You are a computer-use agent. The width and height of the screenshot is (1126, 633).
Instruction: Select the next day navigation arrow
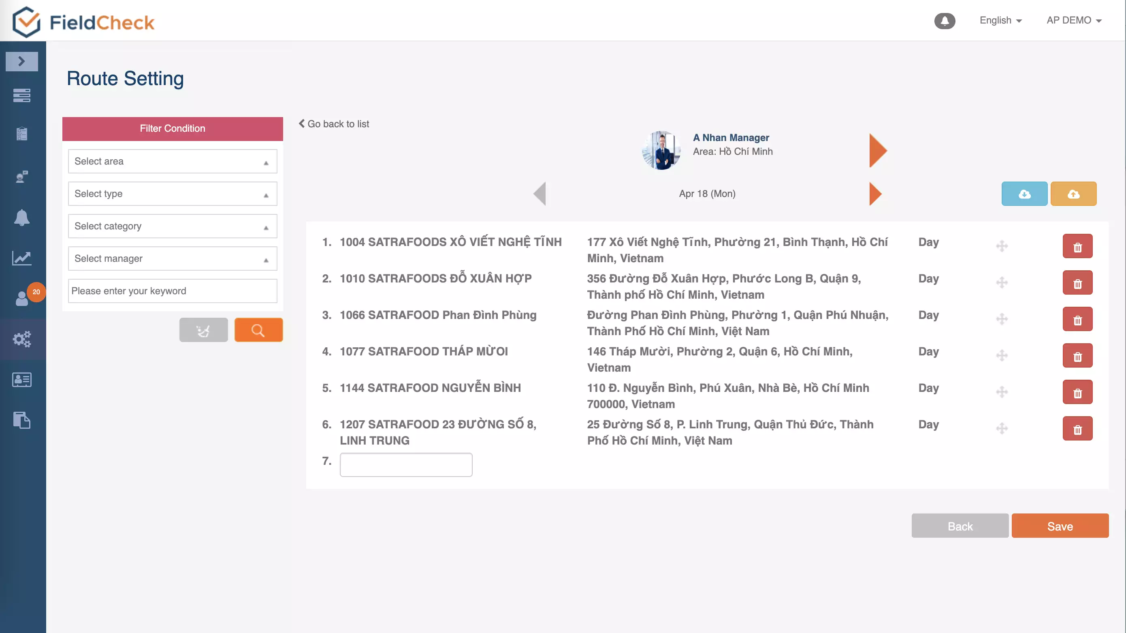point(874,193)
